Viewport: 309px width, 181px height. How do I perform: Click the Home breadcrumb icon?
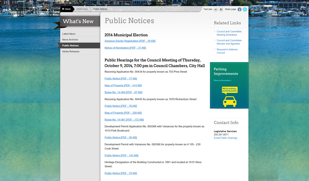tap(63, 9)
